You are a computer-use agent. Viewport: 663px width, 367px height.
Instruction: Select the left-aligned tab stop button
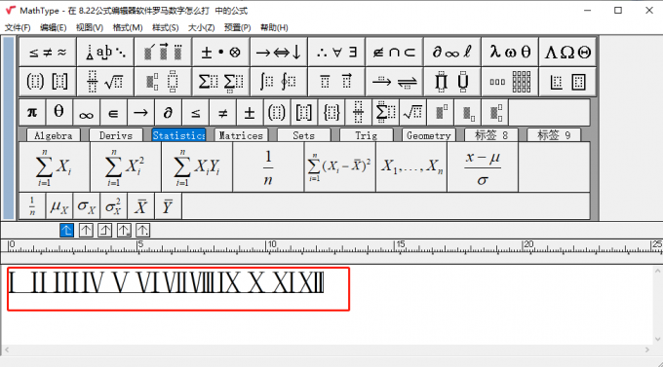[67, 230]
